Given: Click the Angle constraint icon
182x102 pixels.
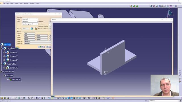Looking at the screenshot, I should point(160,6).
